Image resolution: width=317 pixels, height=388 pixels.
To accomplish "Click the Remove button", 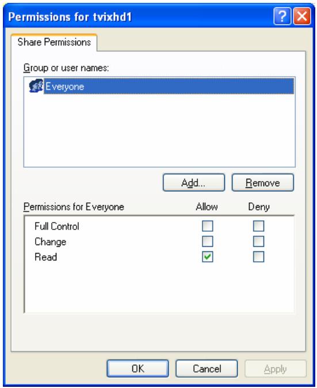I will point(263,183).
